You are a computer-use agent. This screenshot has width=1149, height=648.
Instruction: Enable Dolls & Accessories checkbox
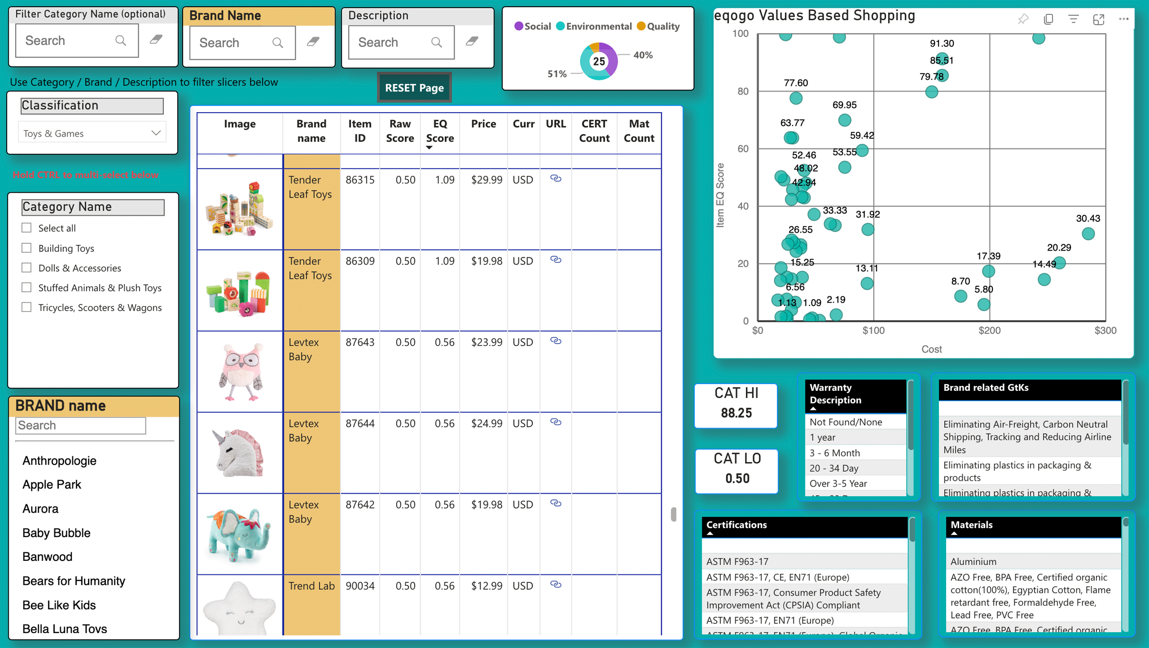(27, 268)
